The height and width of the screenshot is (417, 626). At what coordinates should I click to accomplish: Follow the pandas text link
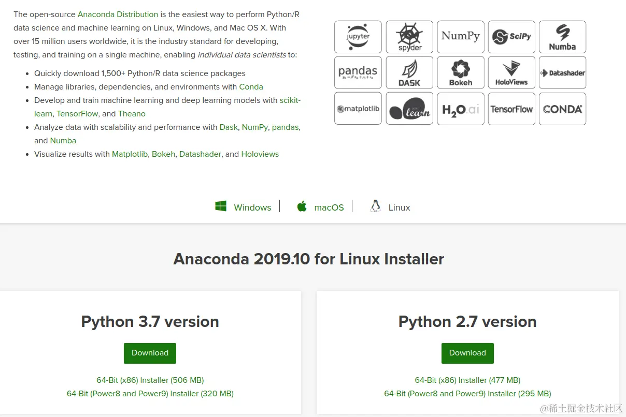pyautogui.click(x=285, y=127)
